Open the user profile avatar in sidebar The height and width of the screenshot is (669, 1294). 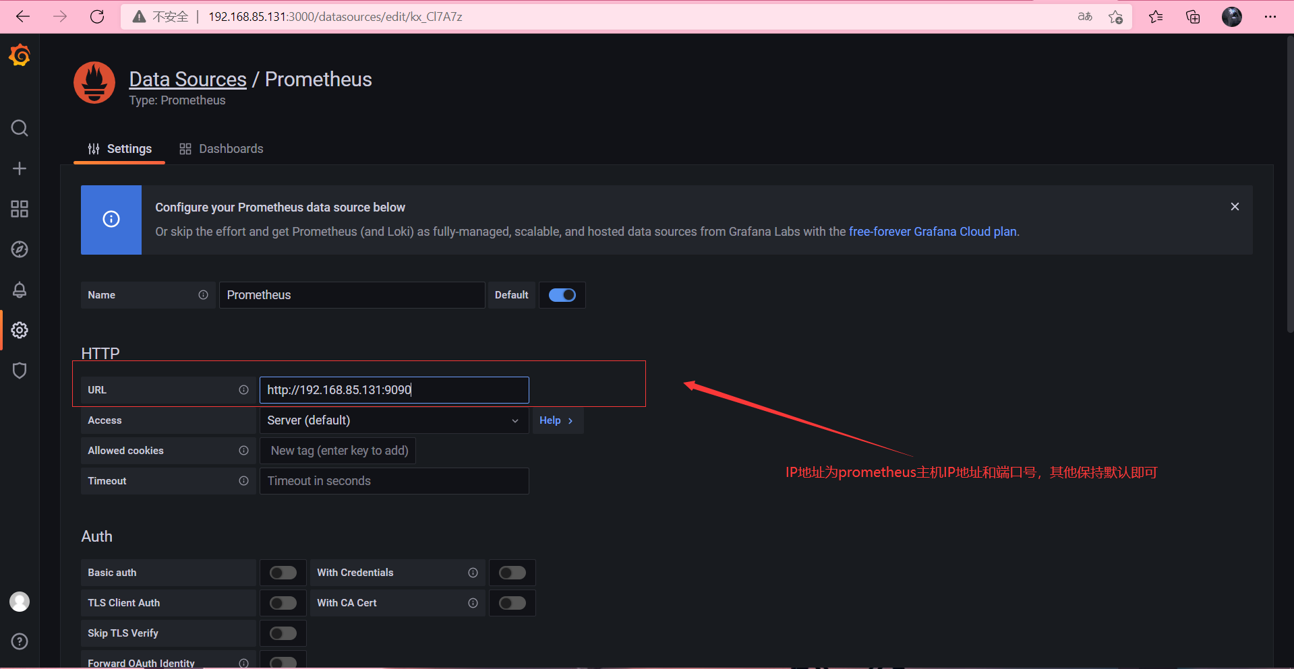[20, 602]
